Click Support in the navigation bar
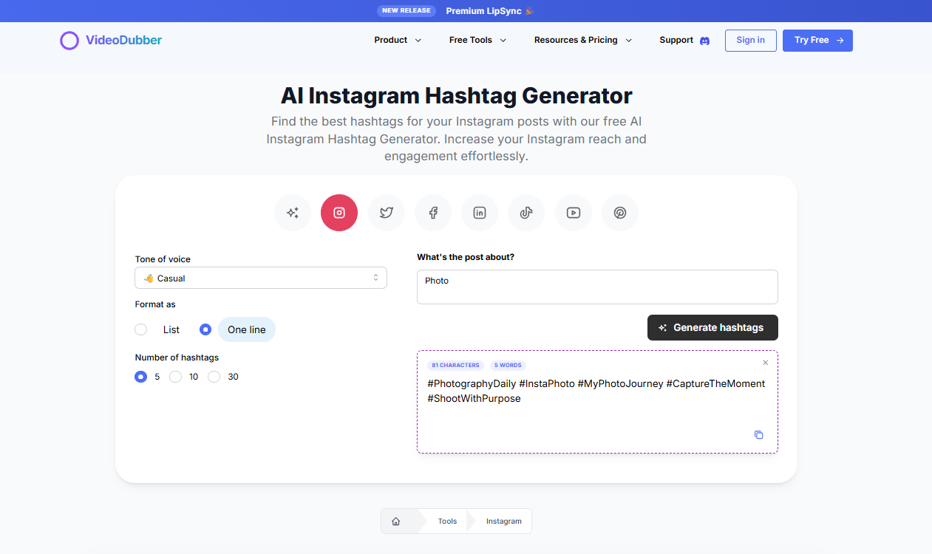This screenshot has height=554, width=932. click(677, 40)
